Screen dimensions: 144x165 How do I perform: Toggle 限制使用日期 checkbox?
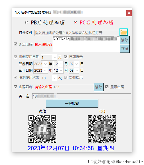tap(15, 57)
